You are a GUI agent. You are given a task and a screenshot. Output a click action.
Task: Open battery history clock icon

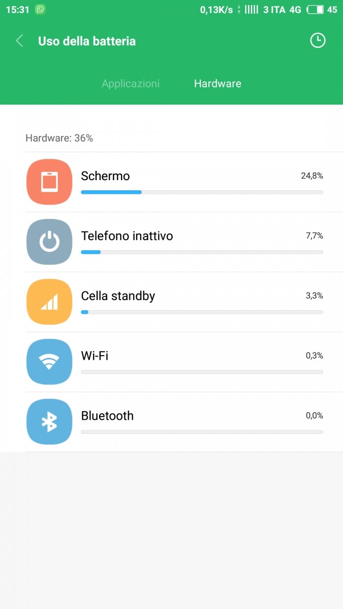pos(318,41)
